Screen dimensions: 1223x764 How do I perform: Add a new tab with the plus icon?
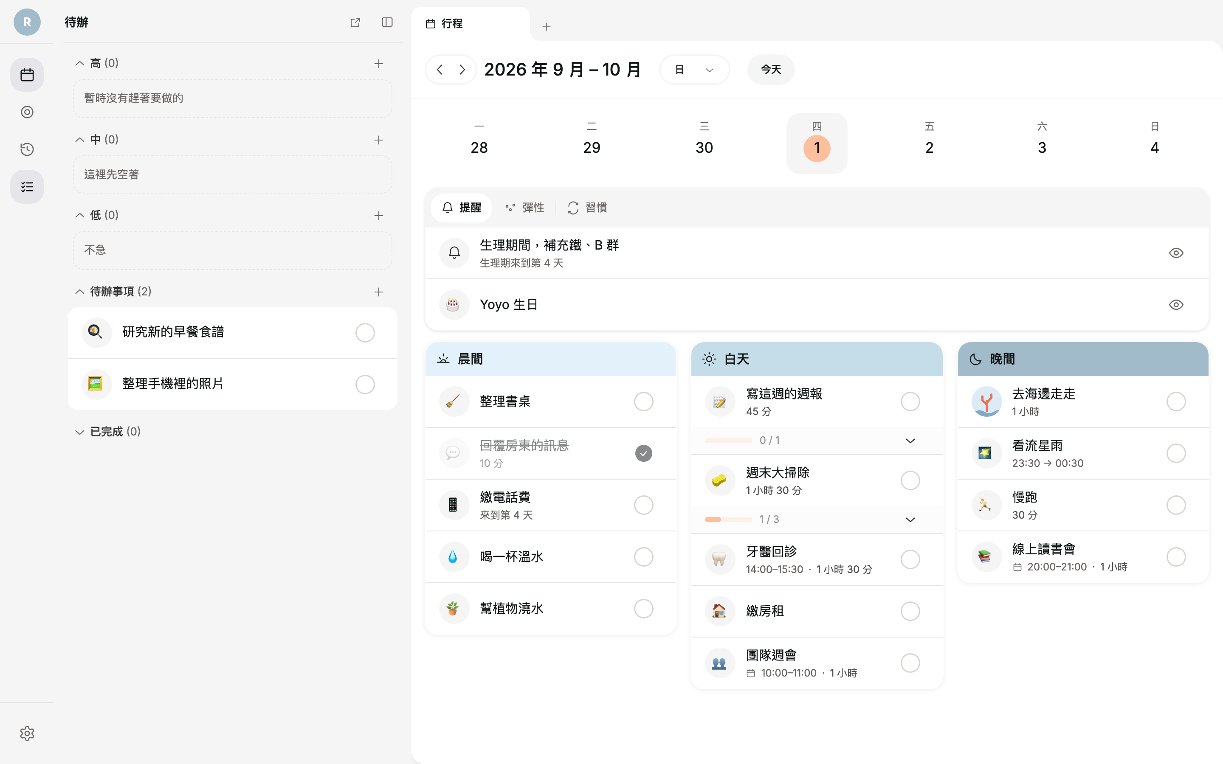tap(546, 27)
